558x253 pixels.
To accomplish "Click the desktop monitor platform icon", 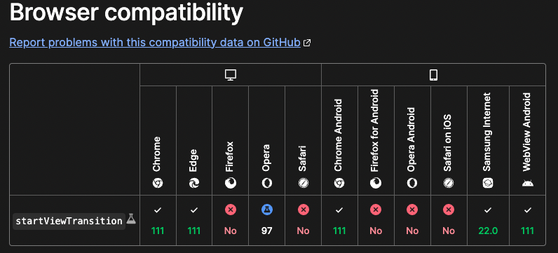I will pos(231,75).
